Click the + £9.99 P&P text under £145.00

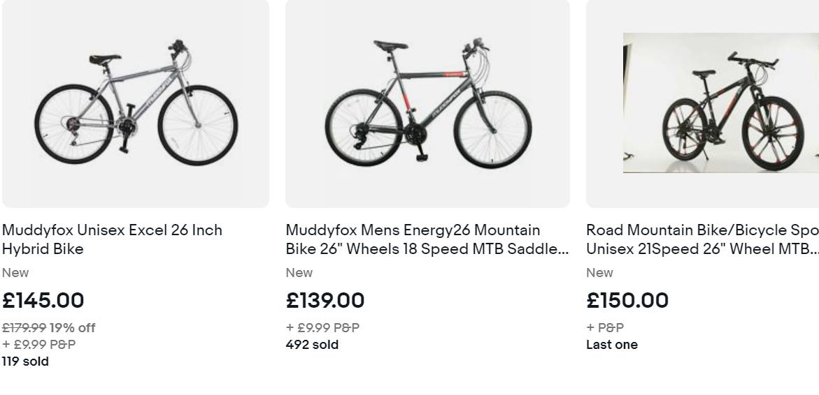pos(39,344)
